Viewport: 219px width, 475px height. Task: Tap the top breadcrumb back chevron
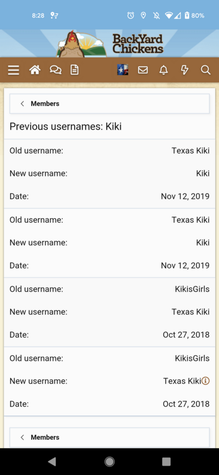[x=22, y=104]
